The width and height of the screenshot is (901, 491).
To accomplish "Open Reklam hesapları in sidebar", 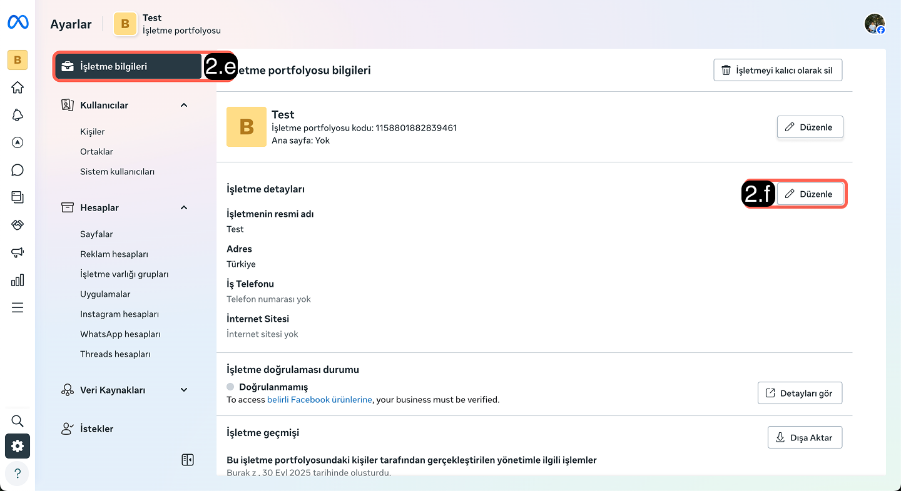I will [x=114, y=254].
